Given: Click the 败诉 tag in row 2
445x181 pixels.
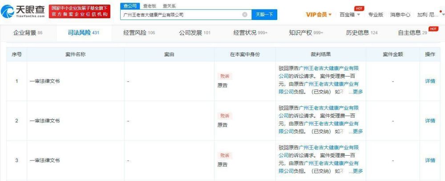Looking at the screenshot, I should 225,116.
